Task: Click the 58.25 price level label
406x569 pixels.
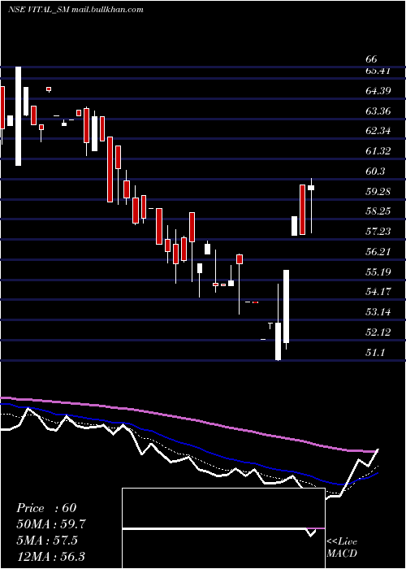Action: tap(378, 211)
